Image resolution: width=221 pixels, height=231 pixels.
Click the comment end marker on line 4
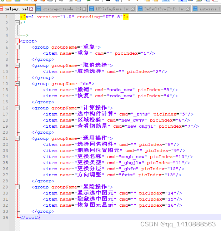coord(24,35)
